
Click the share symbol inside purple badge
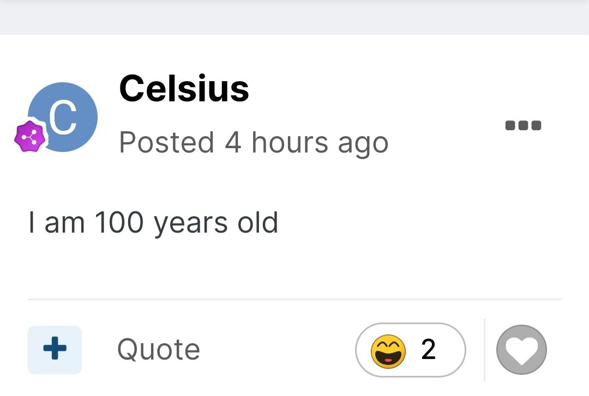(29, 137)
